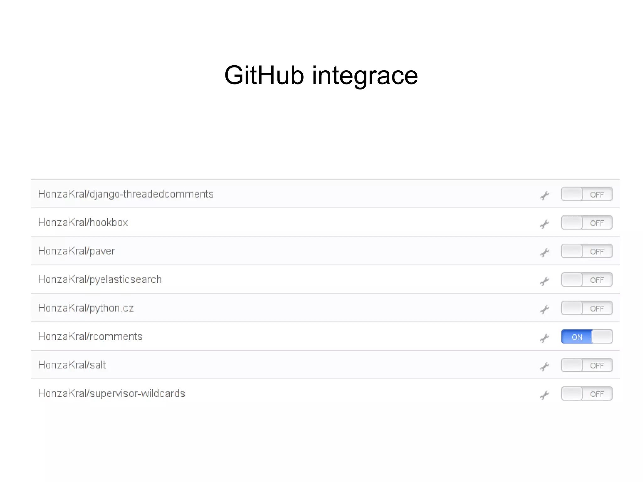Click the HonzaKral/rcomments repository name

90,337
